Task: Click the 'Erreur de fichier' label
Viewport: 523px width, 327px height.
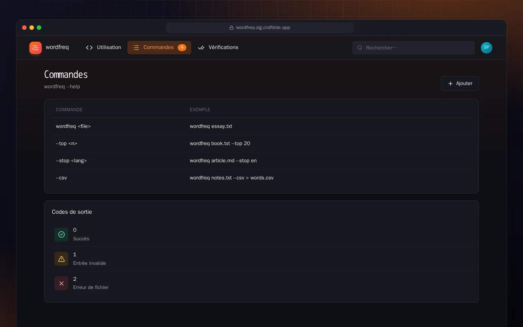Action: point(91,287)
